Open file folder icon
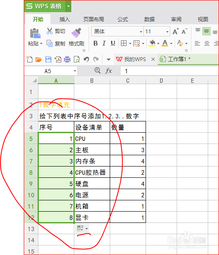The height and width of the screenshot is (255, 219). (38, 59)
